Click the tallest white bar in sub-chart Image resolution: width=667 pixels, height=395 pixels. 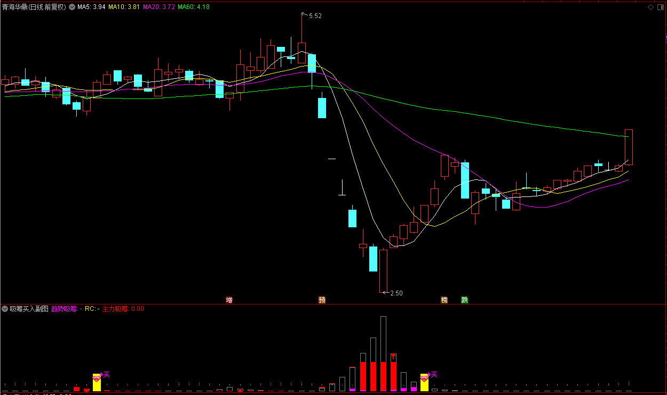(x=383, y=353)
